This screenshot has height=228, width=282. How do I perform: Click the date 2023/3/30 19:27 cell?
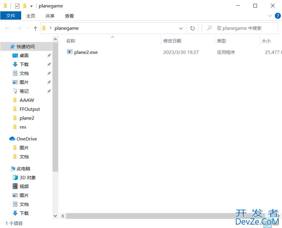[x=181, y=52]
